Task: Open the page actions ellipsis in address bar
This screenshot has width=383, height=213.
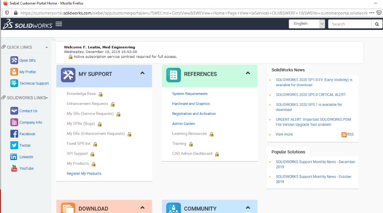Action: pyautogui.click(x=372, y=13)
